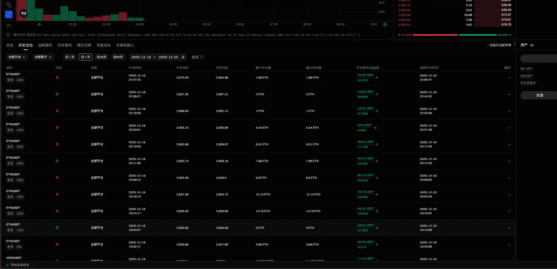Click the 网络连接稳定 status text

[20, 265]
